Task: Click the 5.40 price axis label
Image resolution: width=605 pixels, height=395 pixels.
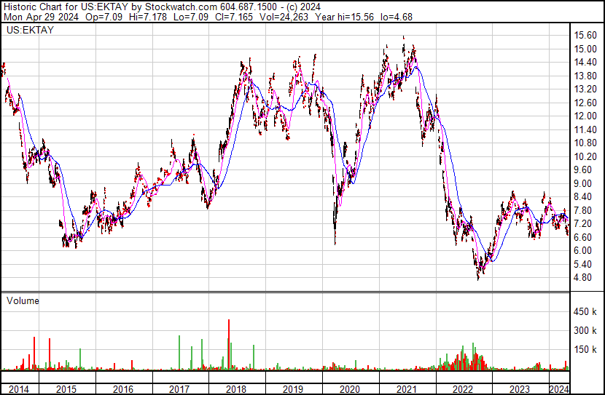Action: [x=583, y=264]
